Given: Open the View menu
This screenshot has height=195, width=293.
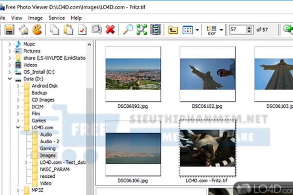Looking at the screenshot, I should coord(17,18).
